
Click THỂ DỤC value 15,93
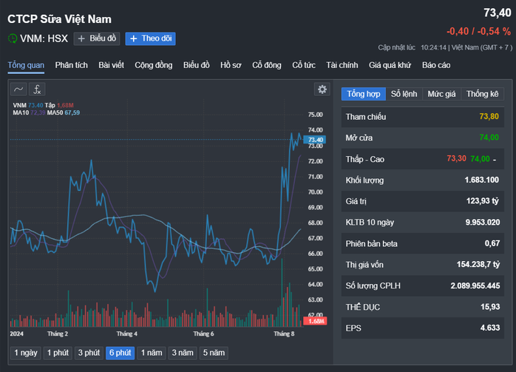[490, 307]
